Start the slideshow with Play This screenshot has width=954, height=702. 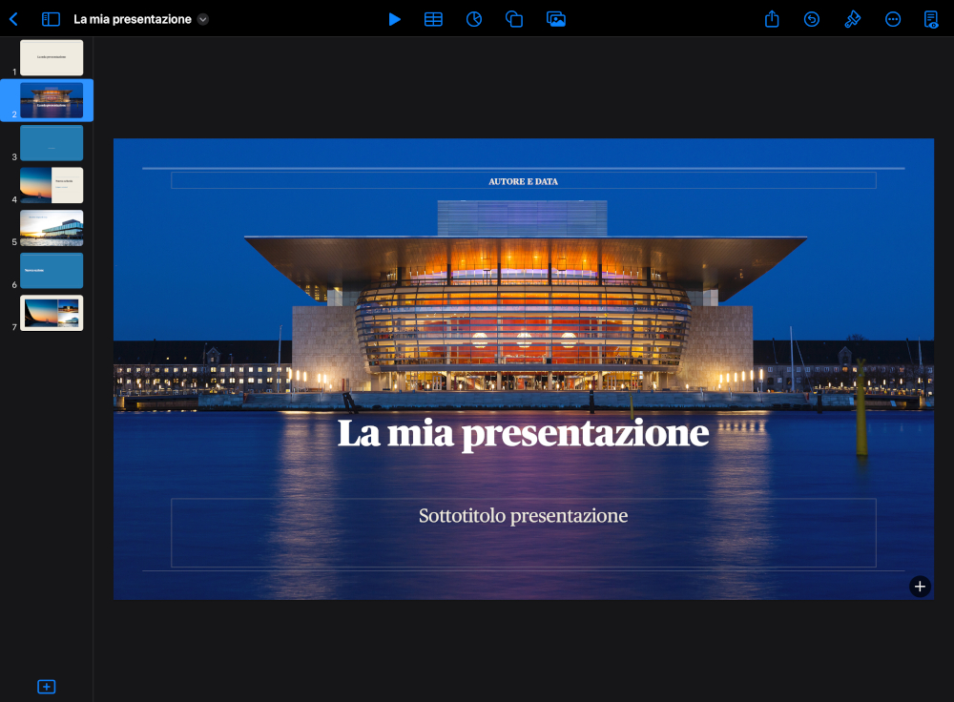click(x=395, y=18)
